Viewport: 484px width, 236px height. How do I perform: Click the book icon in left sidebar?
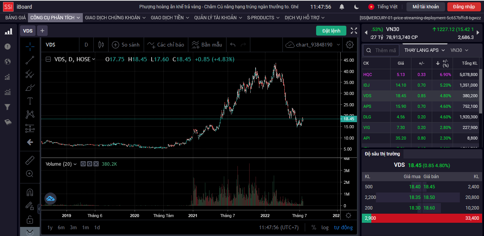point(8,122)
